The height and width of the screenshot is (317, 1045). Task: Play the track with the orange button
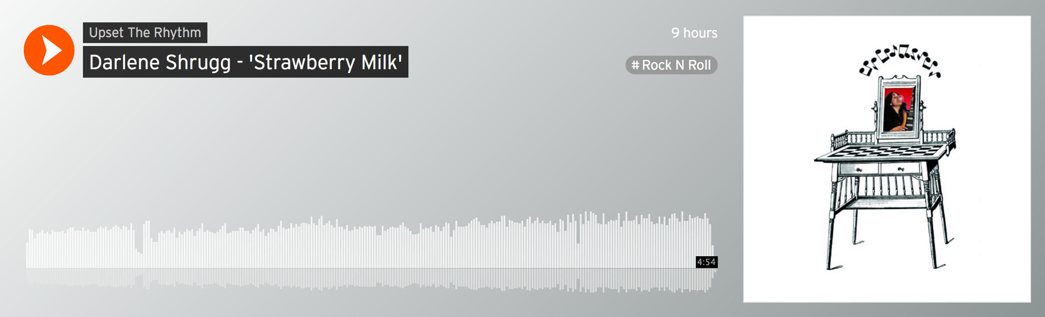pos(49,50)
